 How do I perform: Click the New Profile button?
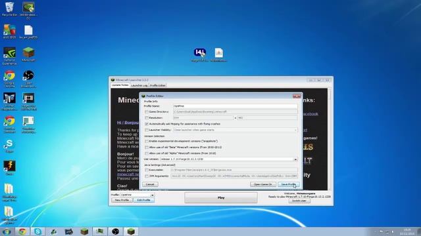point(122,200)
